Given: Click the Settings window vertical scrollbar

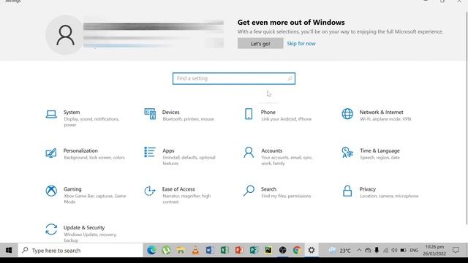Looking at the screenshot, I should coord(466,118).
